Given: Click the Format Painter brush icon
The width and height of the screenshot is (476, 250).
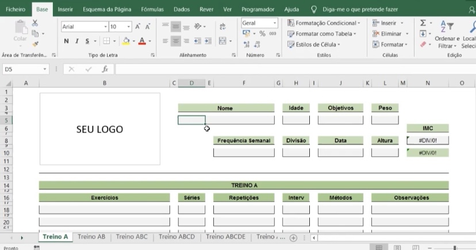Looking at the screenshot, I should click(x=35, y=44).
